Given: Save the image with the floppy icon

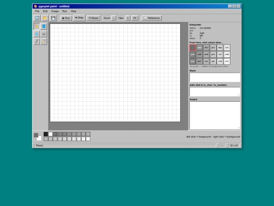Looking at the screenshot, I should point(53,18).
